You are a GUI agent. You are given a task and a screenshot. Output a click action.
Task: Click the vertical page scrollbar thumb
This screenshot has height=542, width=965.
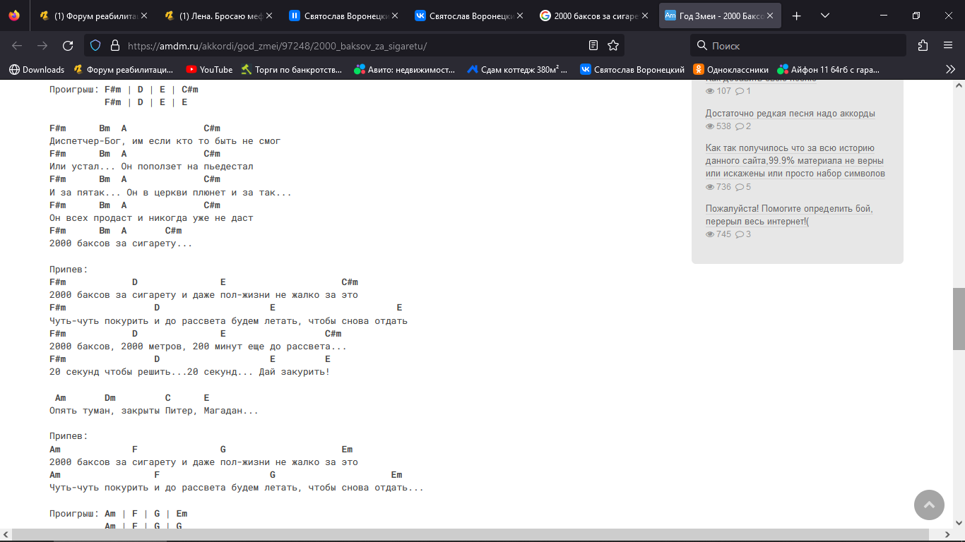click(x=959, y=319)
